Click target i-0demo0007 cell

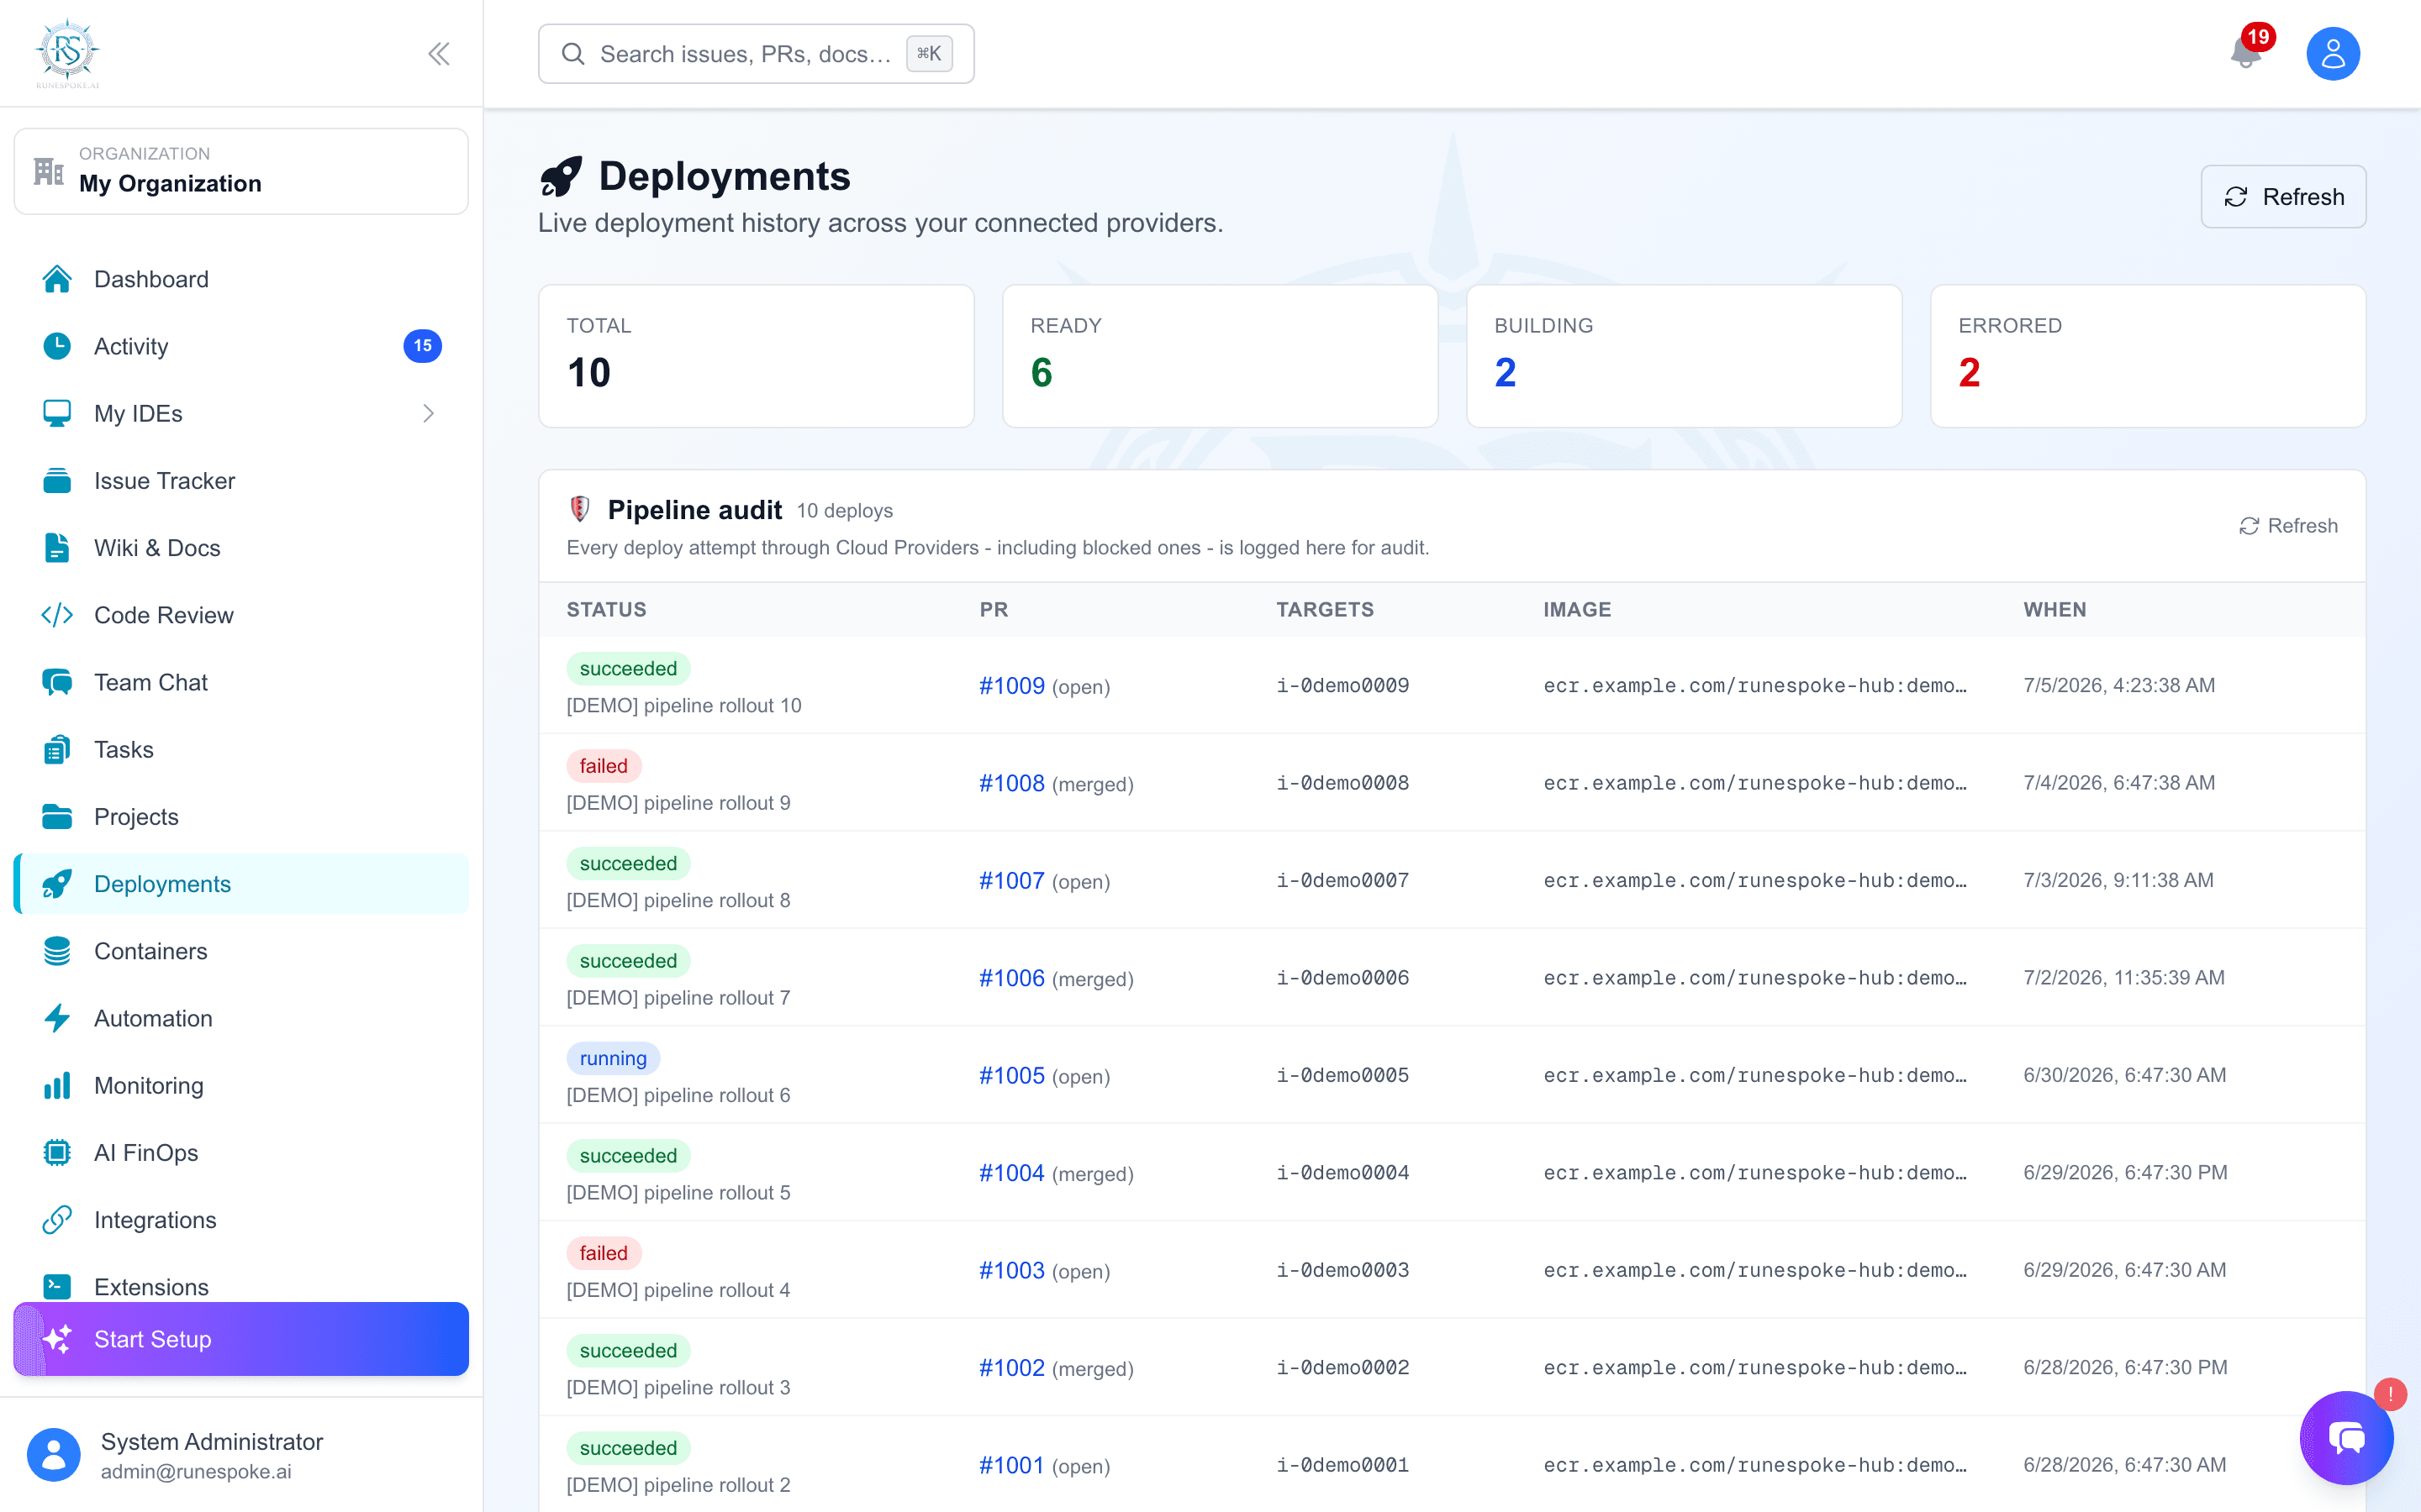(x=1342, y=880)
